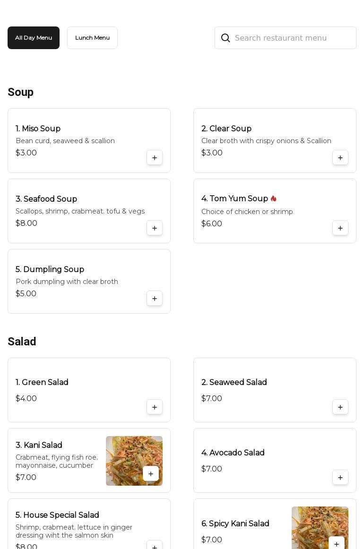Add Clear Soup with plus button
The height and width of the screenshot is (549, 364).
point(340,158)
